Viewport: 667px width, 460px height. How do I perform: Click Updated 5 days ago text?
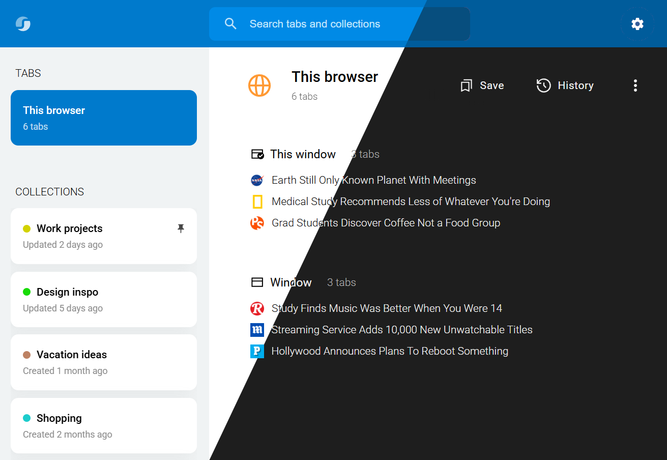[x=63, y=308]
